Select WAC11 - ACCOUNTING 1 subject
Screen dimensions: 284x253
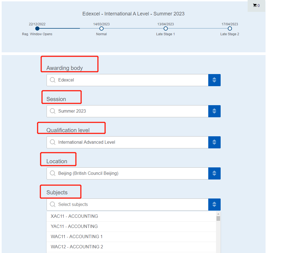coord(131,236)
